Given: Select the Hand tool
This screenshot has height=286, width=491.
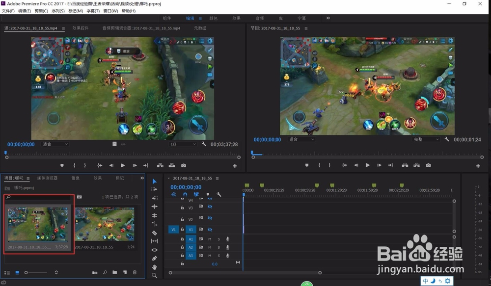Looking at the screenshot, I should point(154,267).
